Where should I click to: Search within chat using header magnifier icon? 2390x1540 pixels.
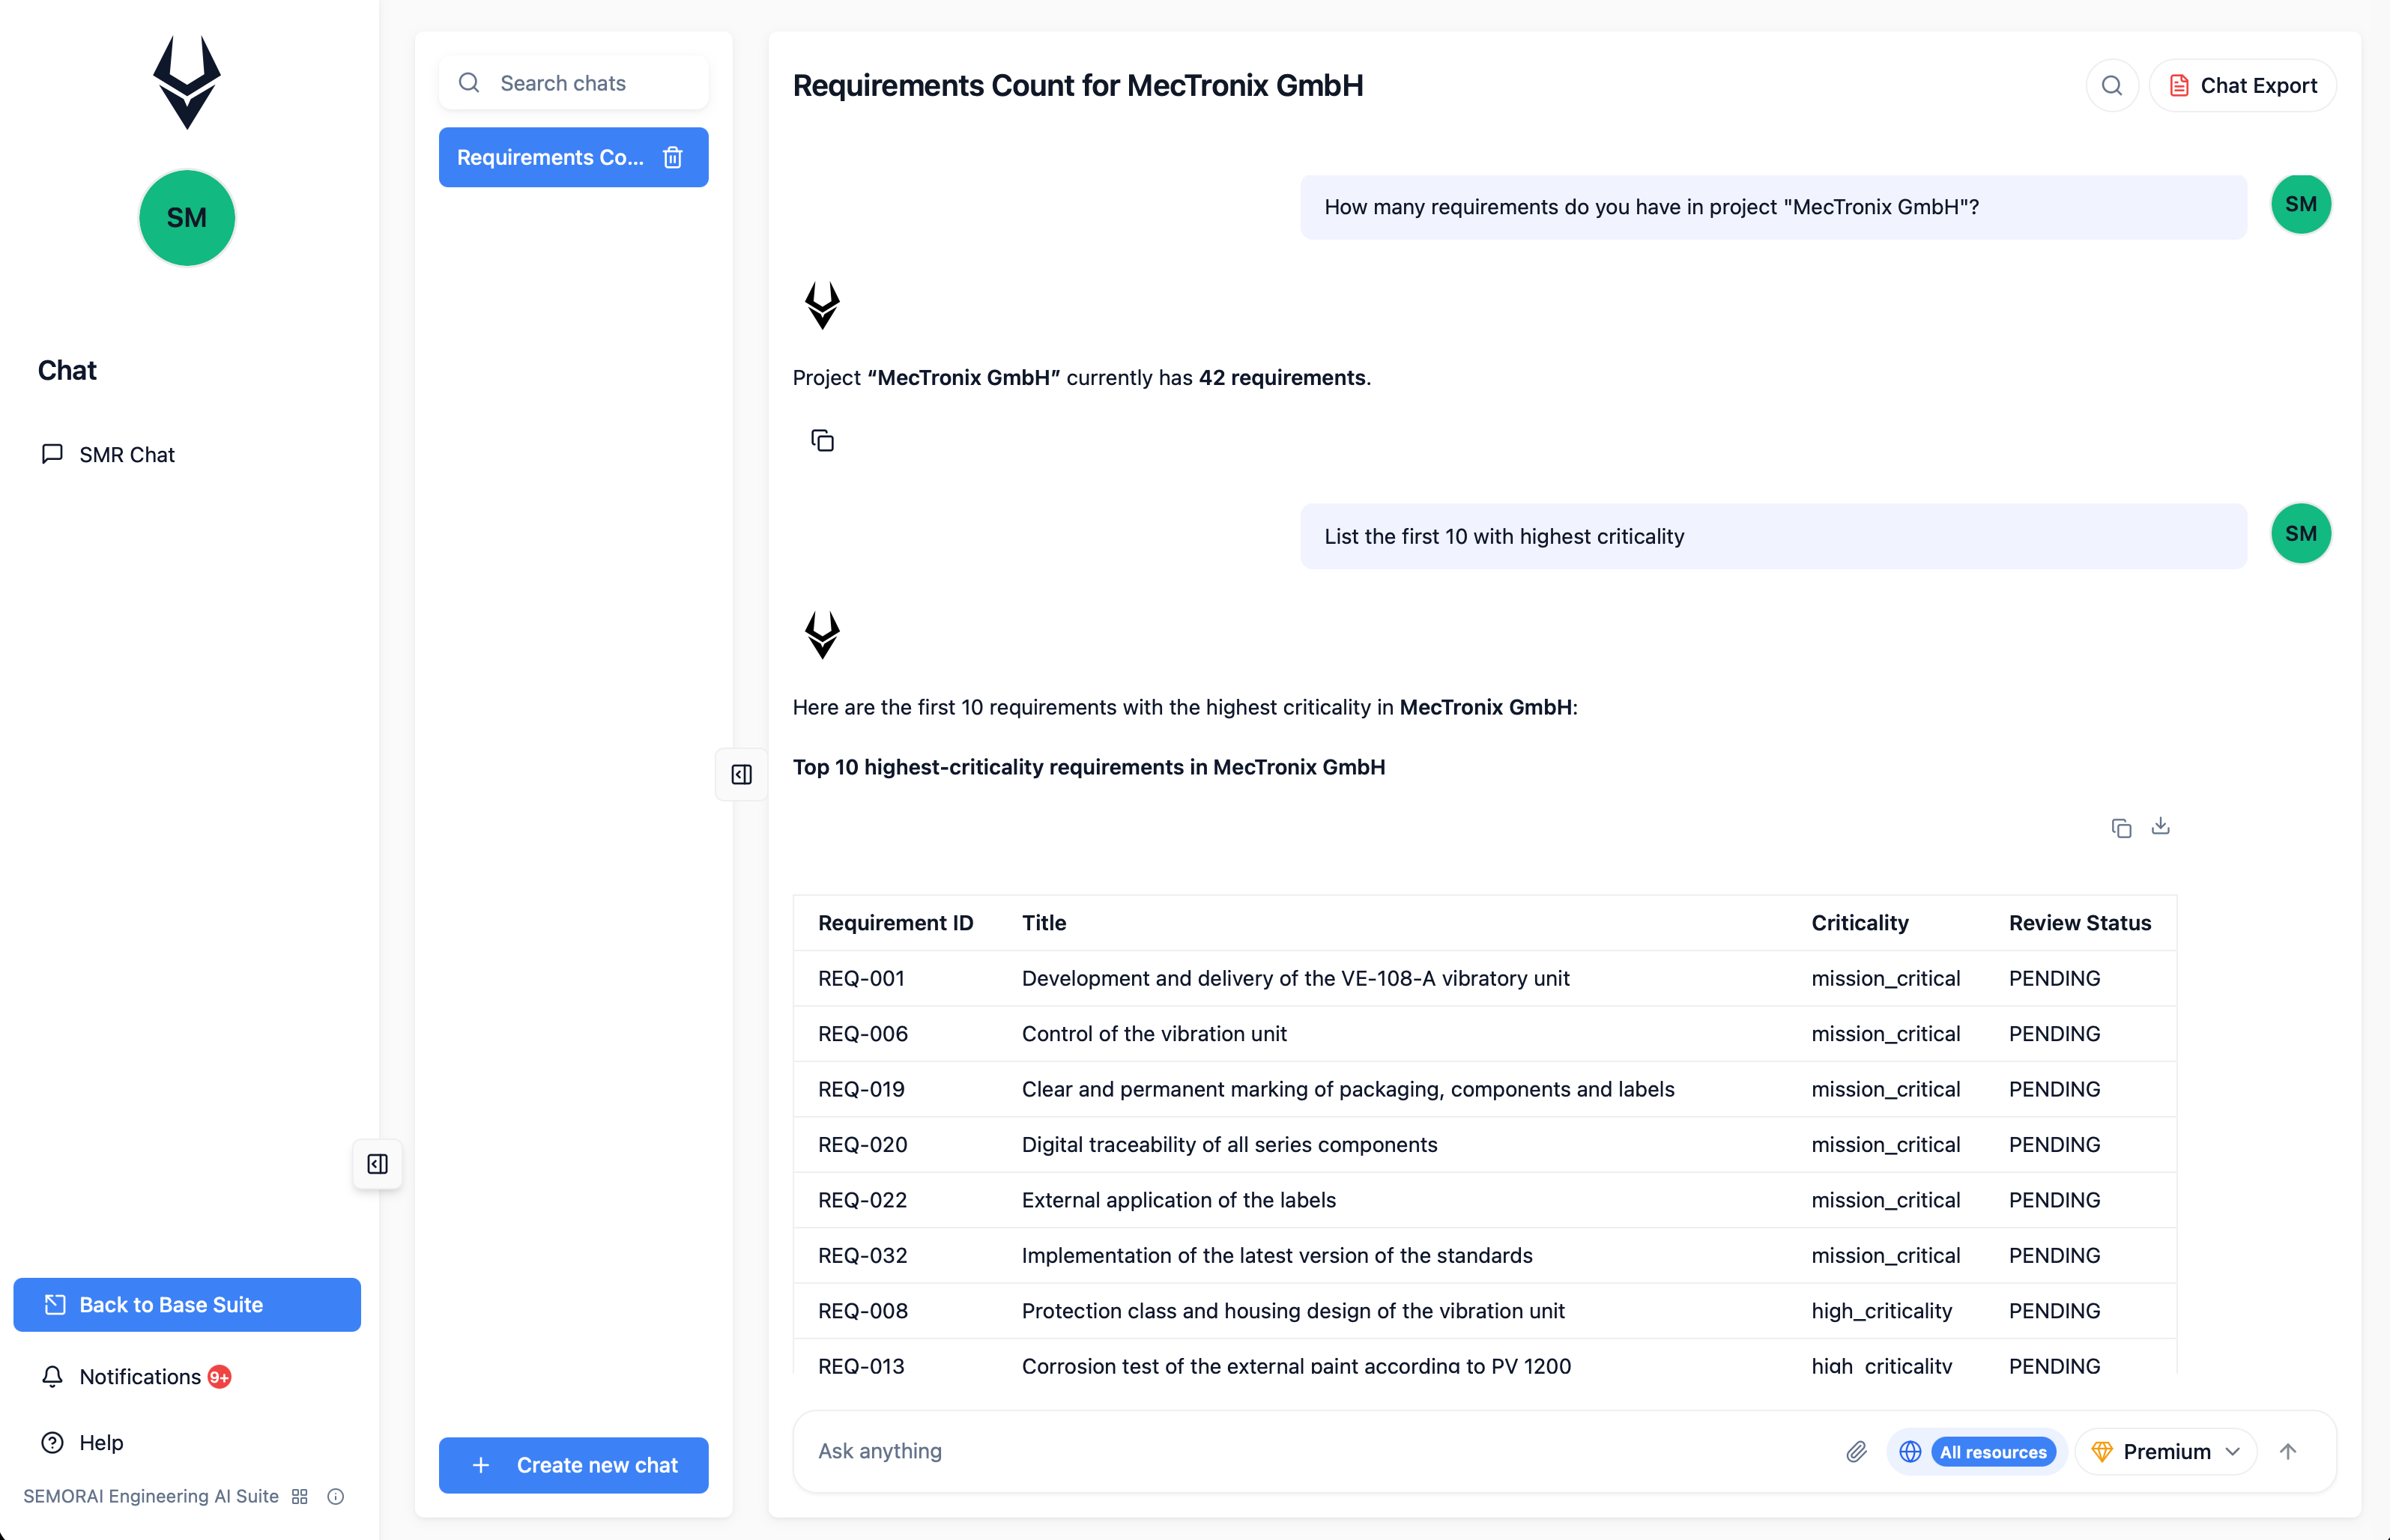pos(2112,85)
